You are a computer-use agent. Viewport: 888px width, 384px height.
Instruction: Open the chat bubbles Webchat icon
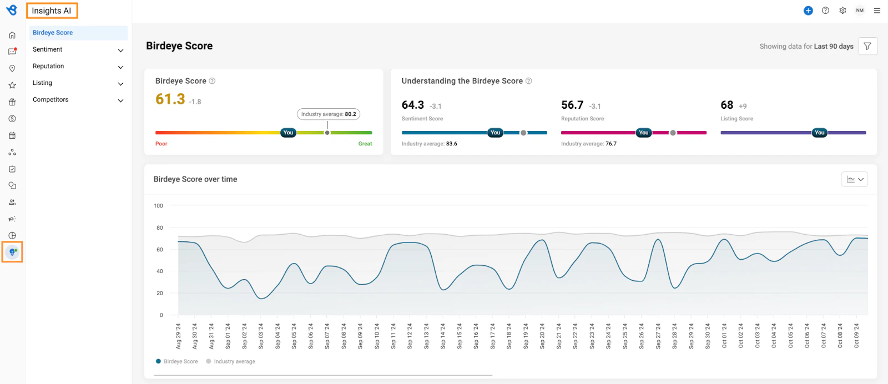(x=12, y=185)
